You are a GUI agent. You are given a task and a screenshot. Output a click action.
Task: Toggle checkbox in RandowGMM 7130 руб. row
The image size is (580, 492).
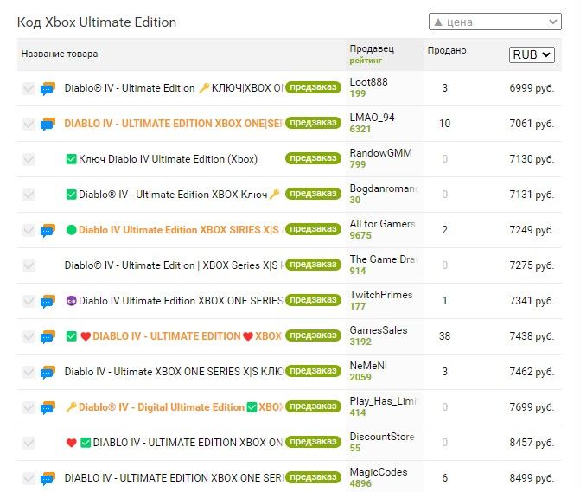pos(29,159)
